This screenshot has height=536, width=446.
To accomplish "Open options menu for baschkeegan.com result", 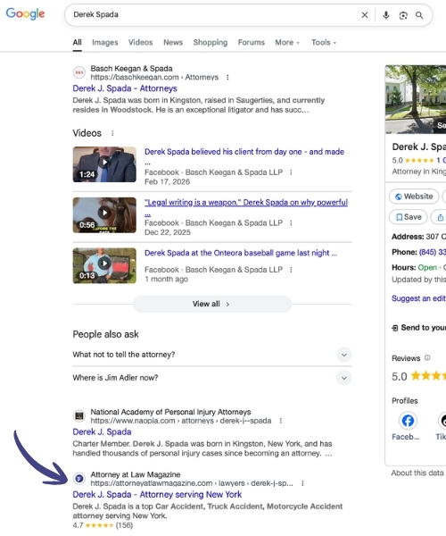I will click(227, 77).
